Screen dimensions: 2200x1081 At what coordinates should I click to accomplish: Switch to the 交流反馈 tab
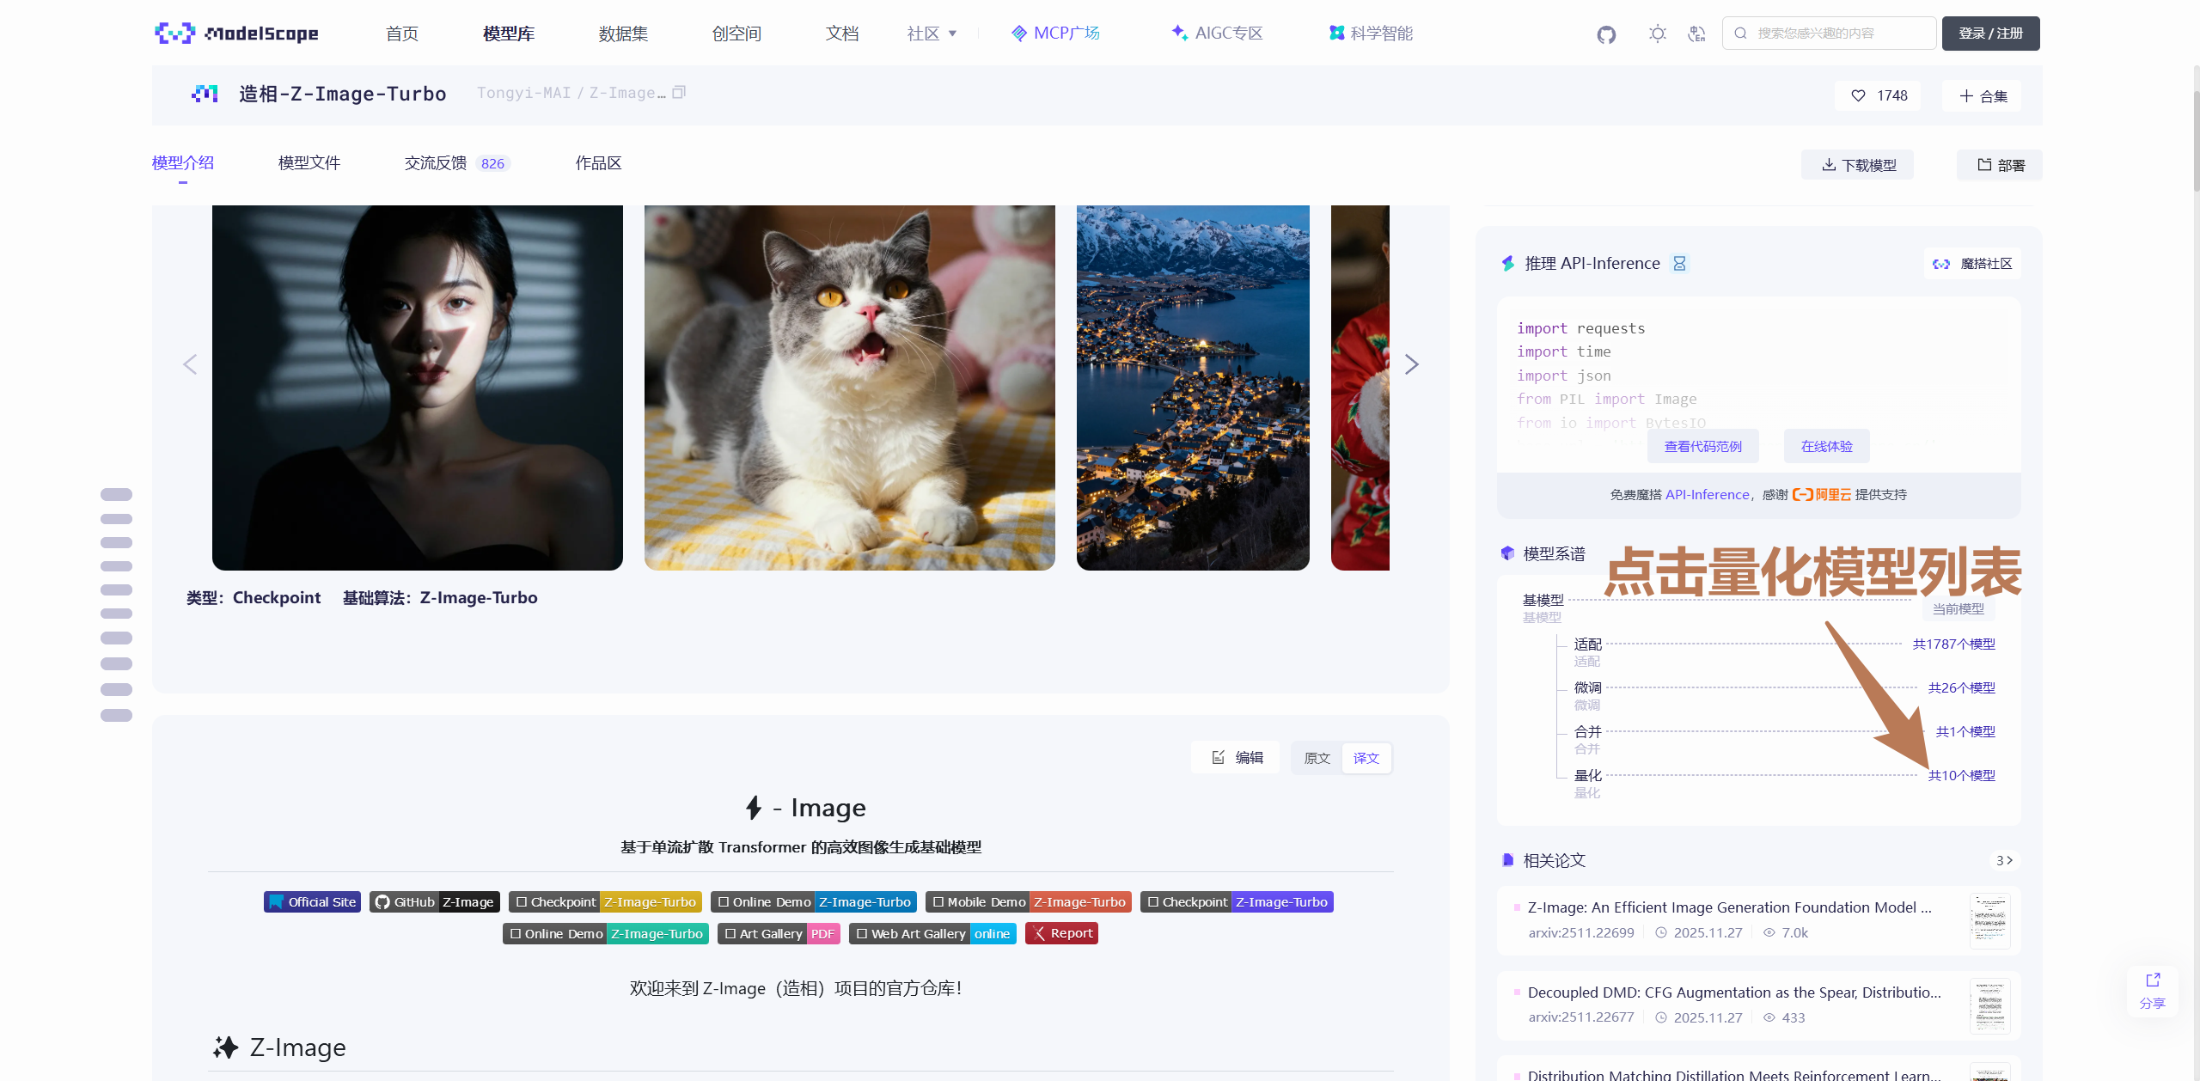[x=436, y=163]
